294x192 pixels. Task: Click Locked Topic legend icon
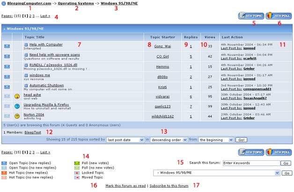click(77, 173)
